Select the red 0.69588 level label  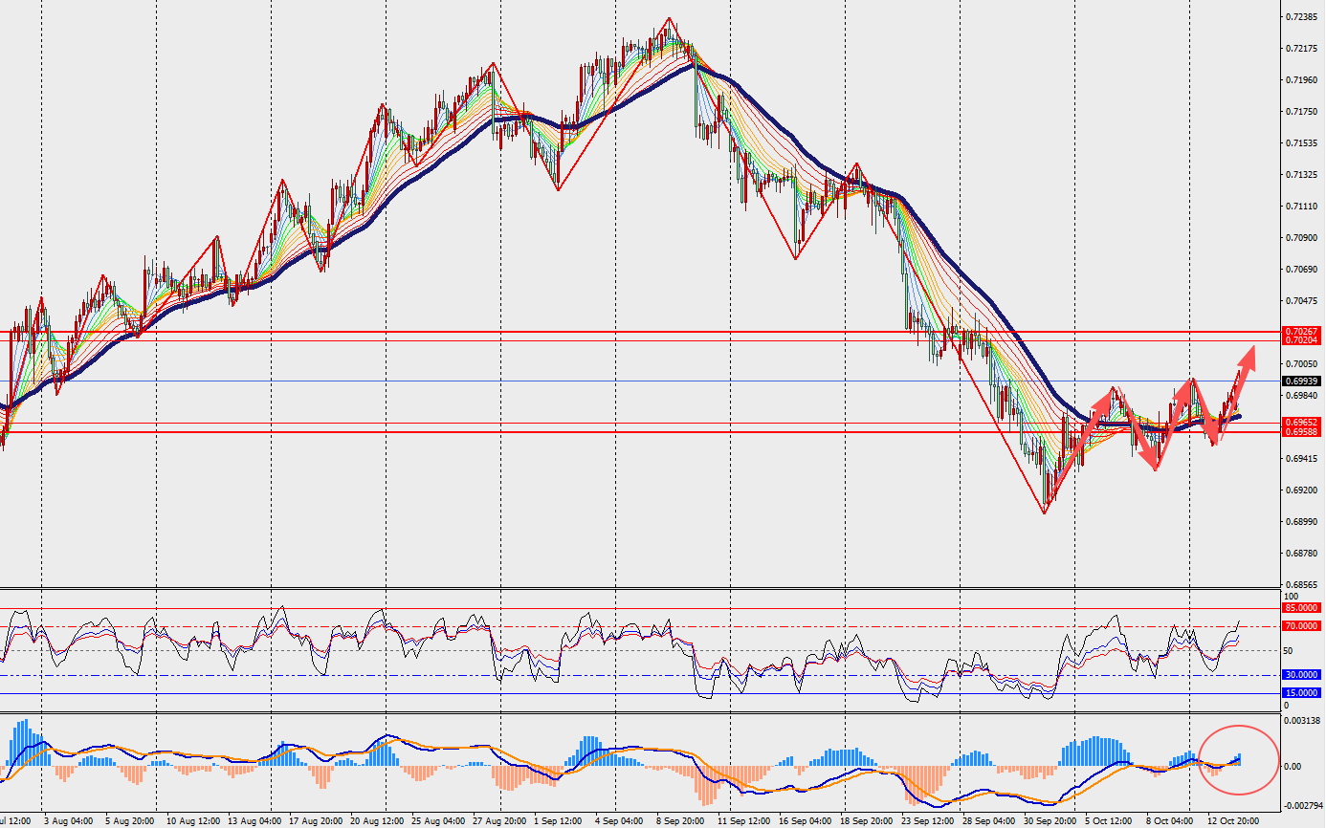[1301, 432]
